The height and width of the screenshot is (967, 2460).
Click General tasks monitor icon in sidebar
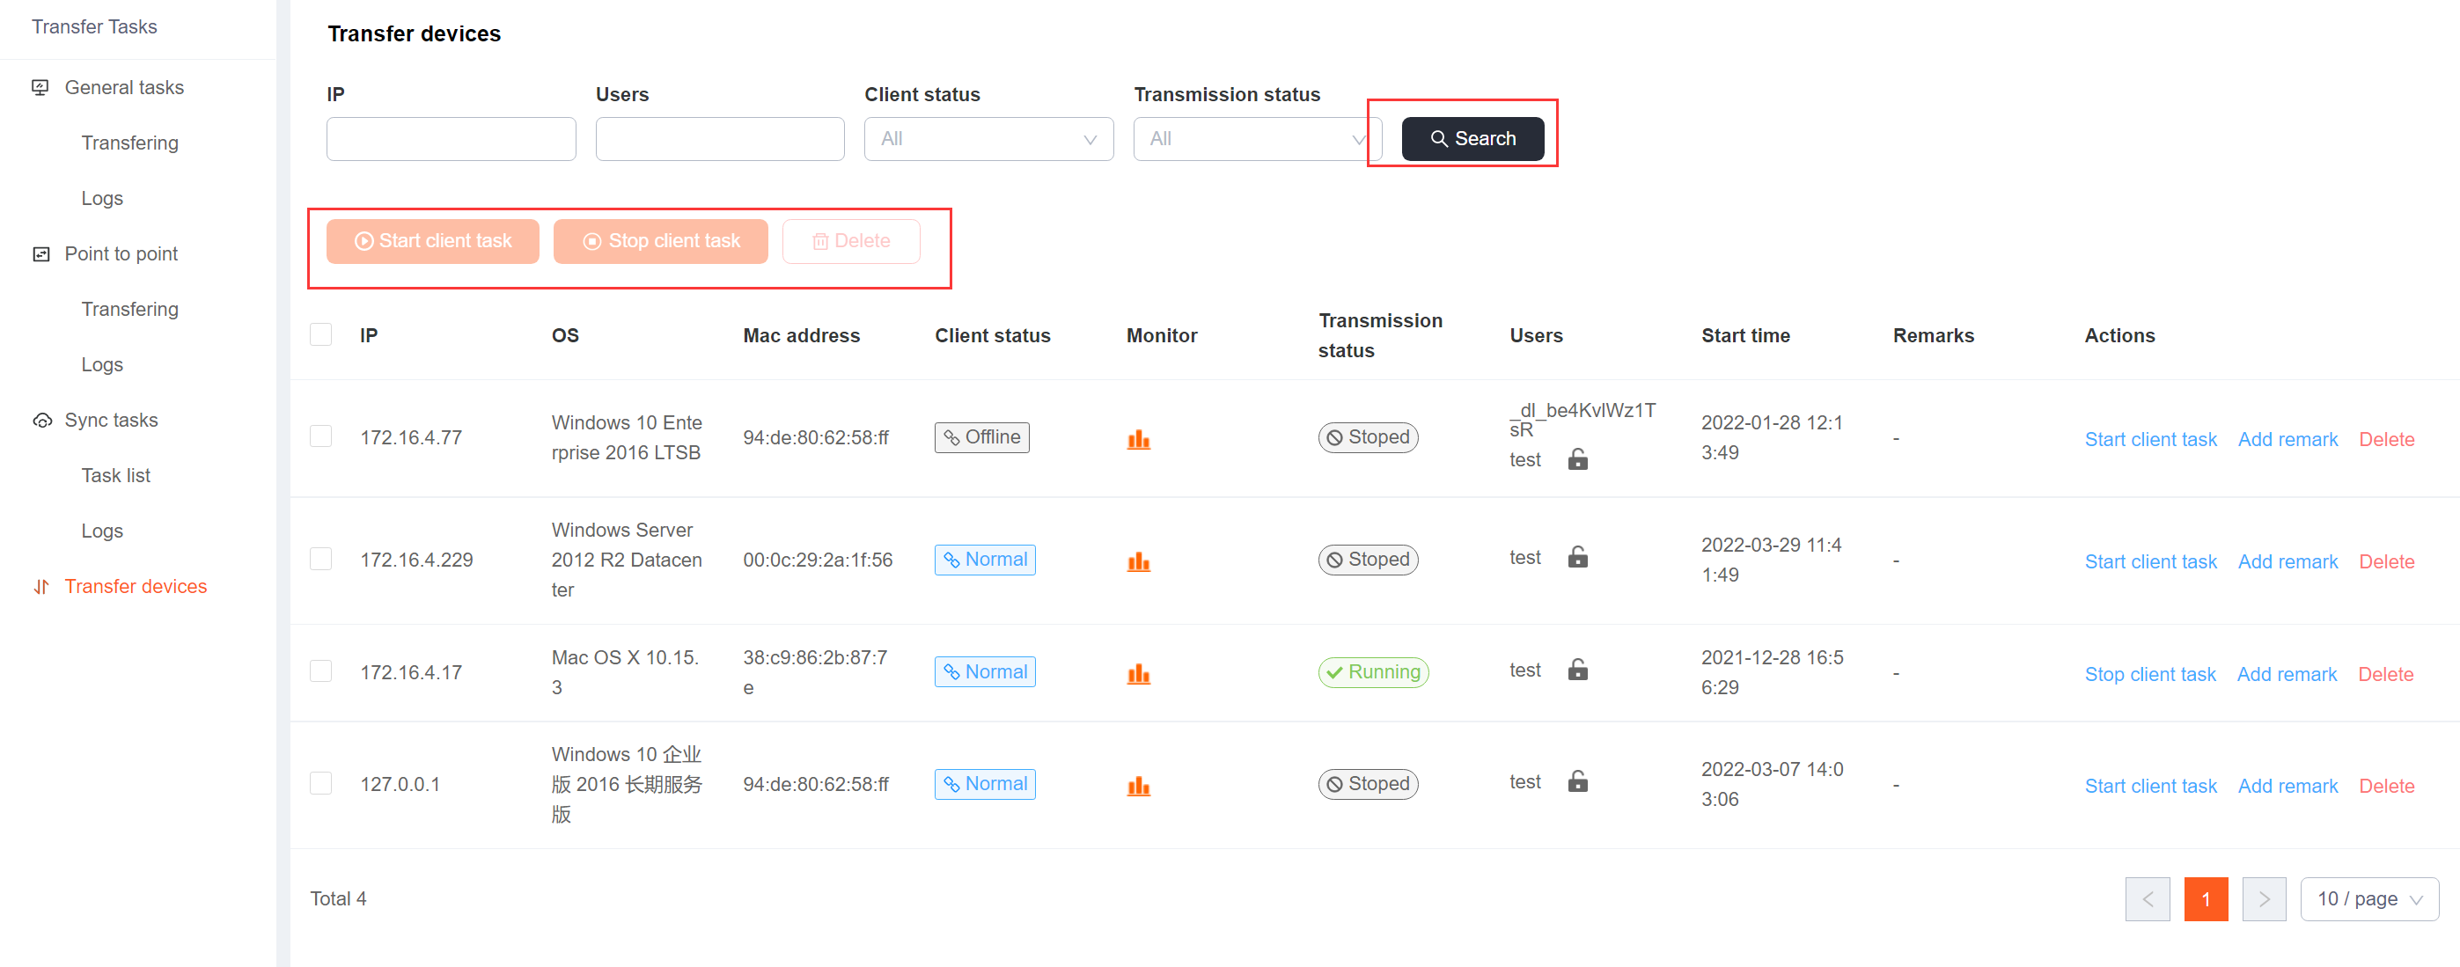40,88
